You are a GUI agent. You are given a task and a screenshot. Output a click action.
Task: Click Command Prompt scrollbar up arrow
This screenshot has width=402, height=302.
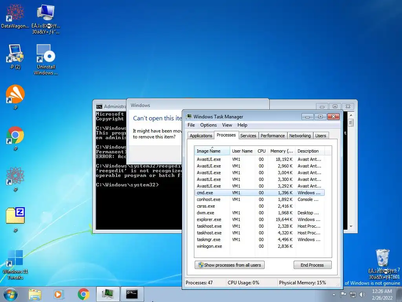coord(351,115)
